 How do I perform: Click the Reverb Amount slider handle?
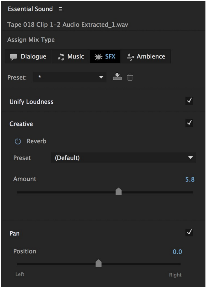119,191
